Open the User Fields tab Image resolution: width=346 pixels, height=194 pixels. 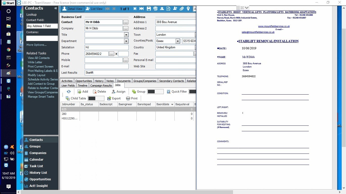pyautogui.click(x=68, y=85)
